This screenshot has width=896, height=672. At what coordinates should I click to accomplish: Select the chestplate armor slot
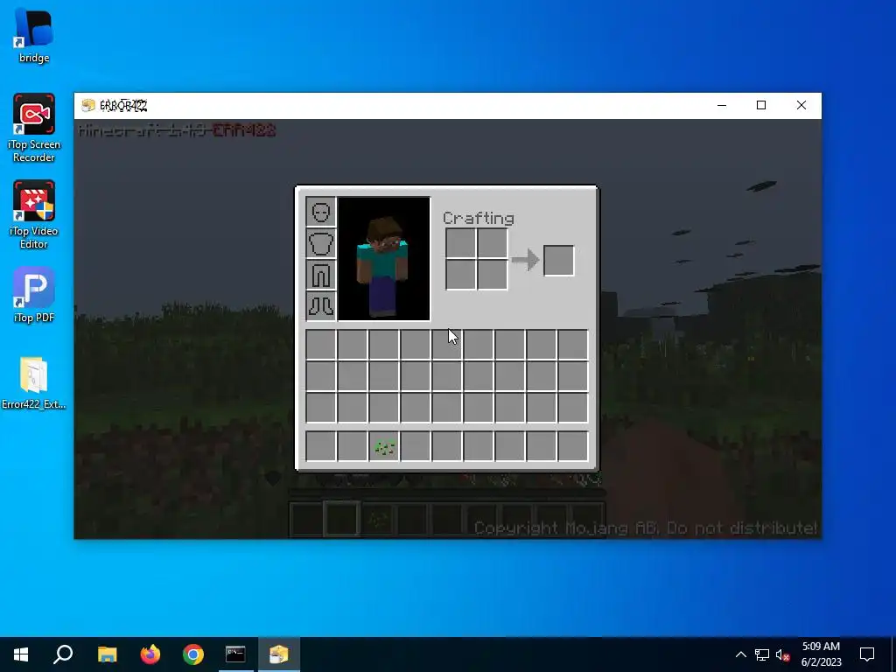pyautogui.click(x=320, y=243)
